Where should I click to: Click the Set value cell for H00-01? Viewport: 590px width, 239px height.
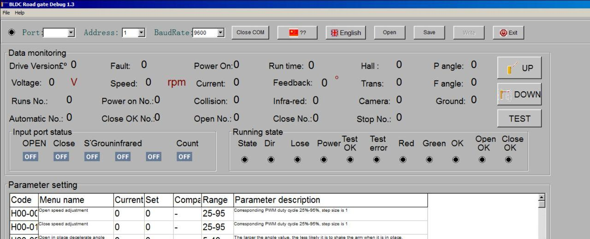tap(159, 227)
